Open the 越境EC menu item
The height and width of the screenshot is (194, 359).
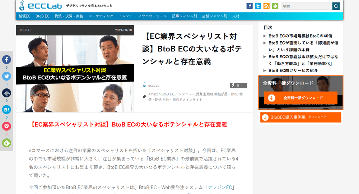coord(24,16)
